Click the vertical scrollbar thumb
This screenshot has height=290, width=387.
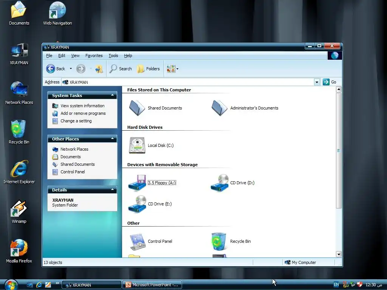[339, 151]
